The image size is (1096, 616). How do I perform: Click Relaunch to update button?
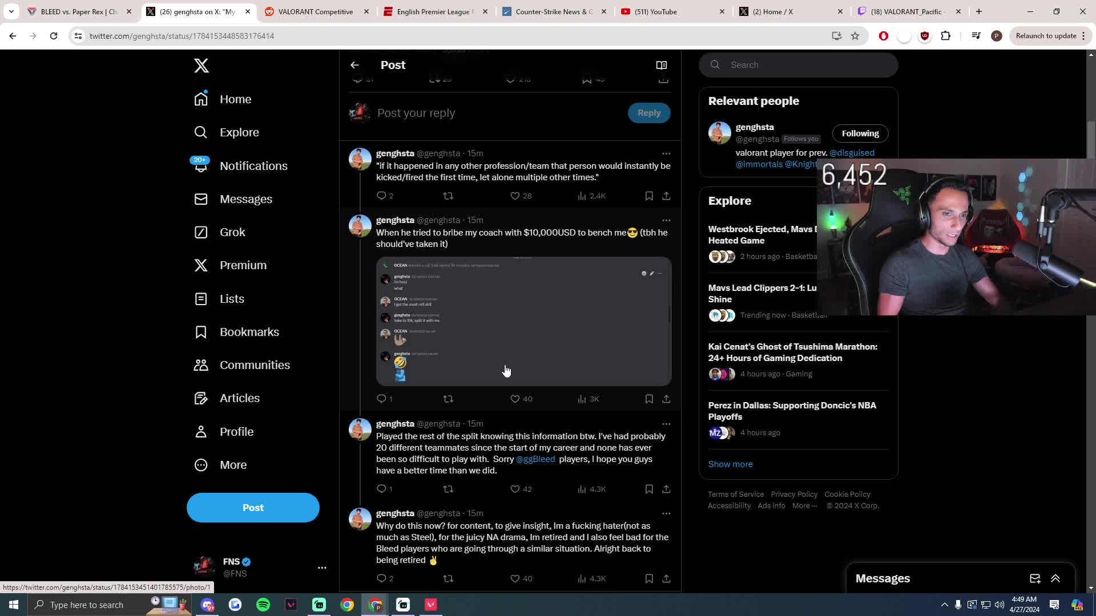coord(1050,36)
